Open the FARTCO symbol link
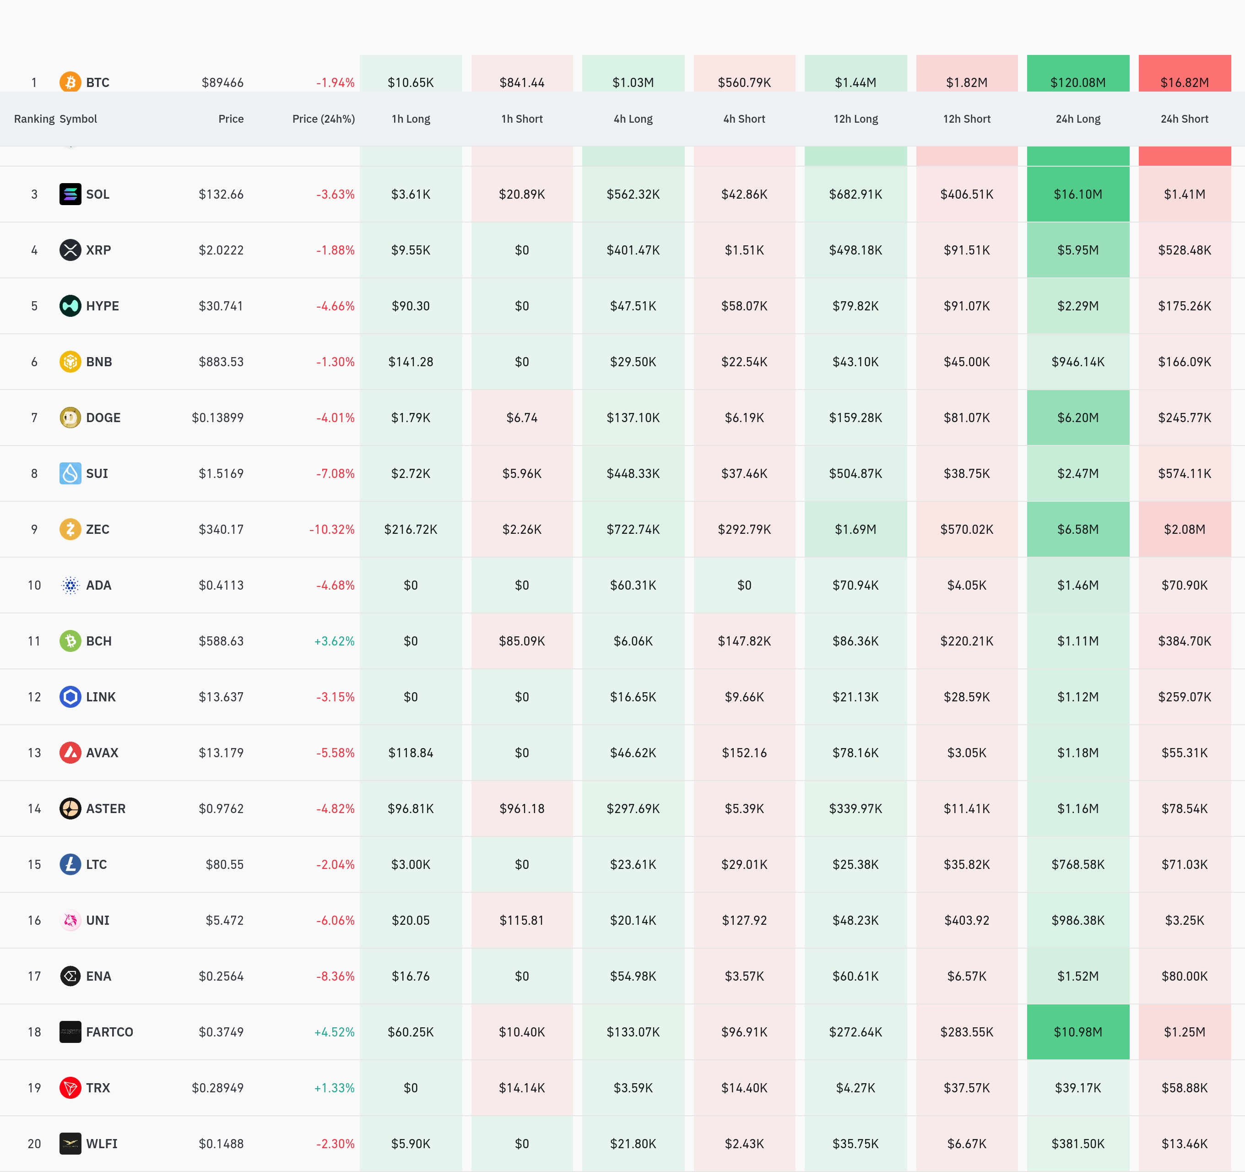The image size is (1245, 1172). coord(109,1032)
